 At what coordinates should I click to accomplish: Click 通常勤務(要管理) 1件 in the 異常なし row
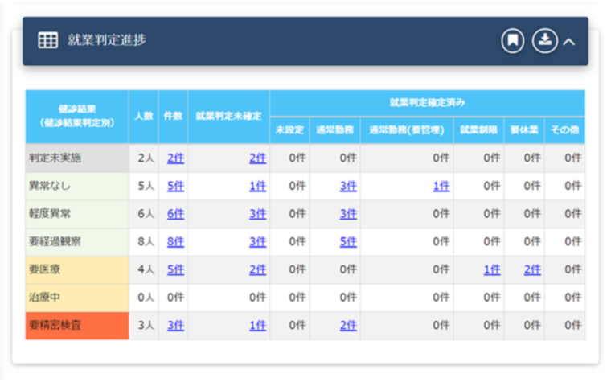(441, 186)
